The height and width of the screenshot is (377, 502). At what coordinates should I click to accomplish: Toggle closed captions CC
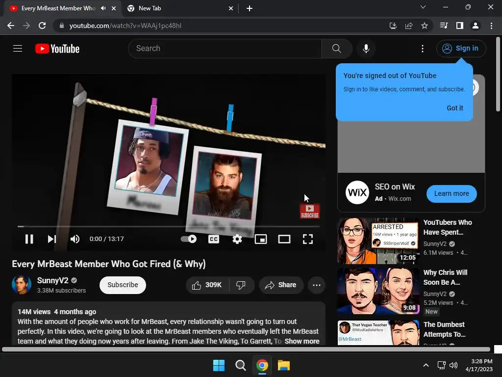click(214, 239)
